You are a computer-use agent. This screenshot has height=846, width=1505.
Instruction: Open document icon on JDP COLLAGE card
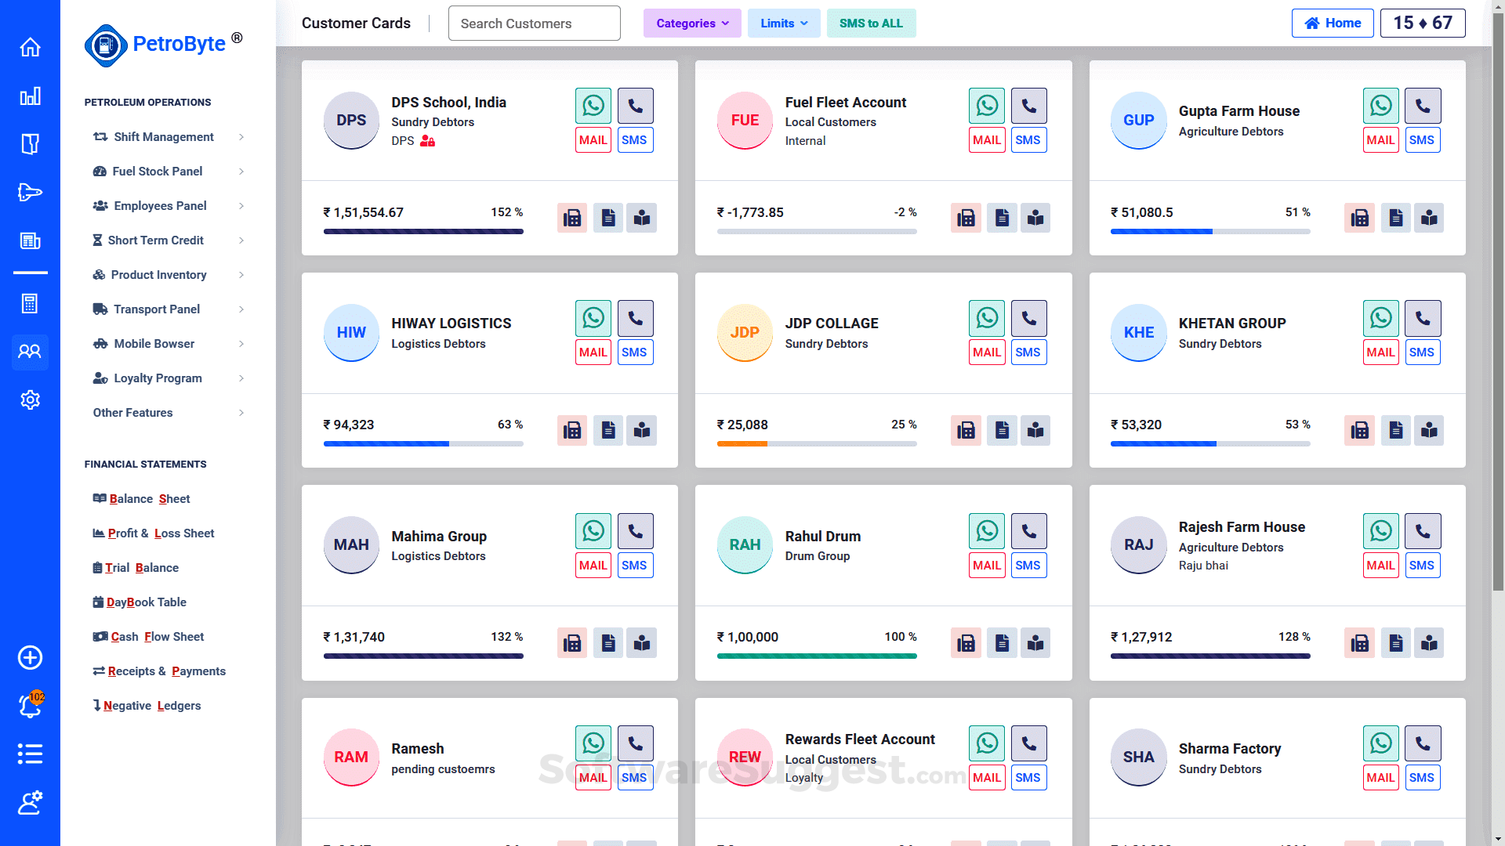point(1002,430)
